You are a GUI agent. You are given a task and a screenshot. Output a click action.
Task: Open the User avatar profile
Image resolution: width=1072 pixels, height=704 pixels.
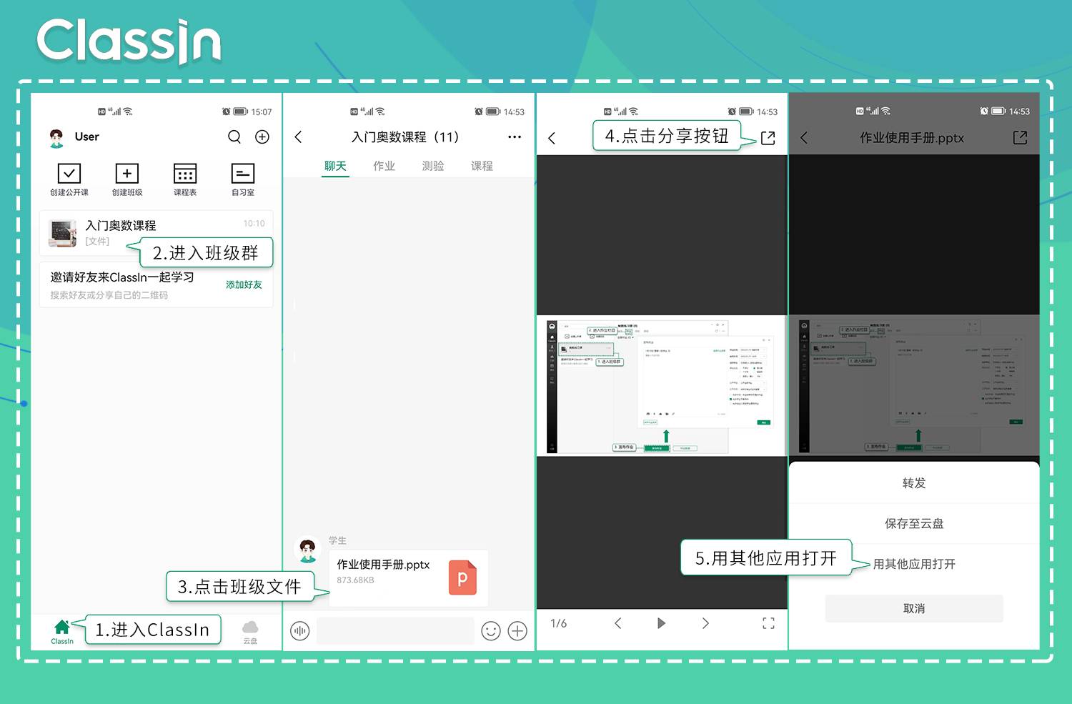(x=56, y=137)
